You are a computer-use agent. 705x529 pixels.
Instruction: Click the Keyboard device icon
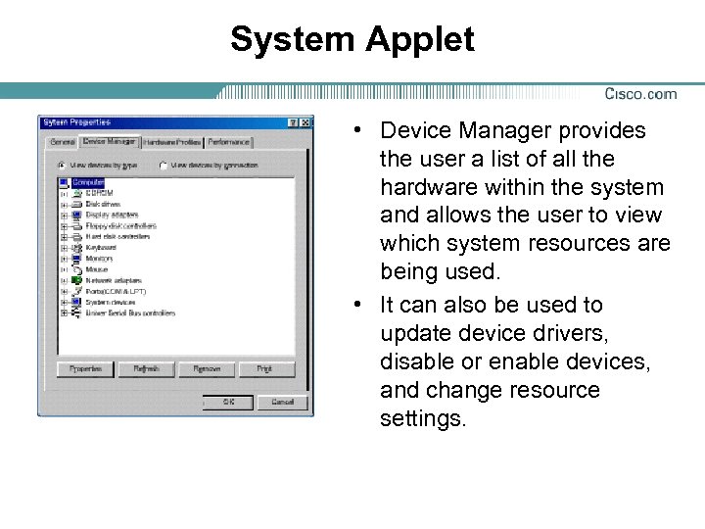77,248
